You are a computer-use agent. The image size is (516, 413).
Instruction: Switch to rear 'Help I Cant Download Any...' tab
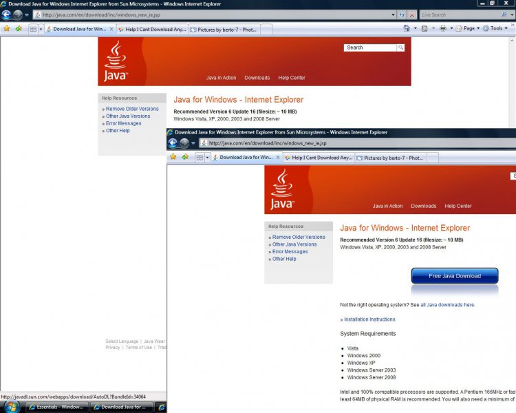tap(152, 30)
